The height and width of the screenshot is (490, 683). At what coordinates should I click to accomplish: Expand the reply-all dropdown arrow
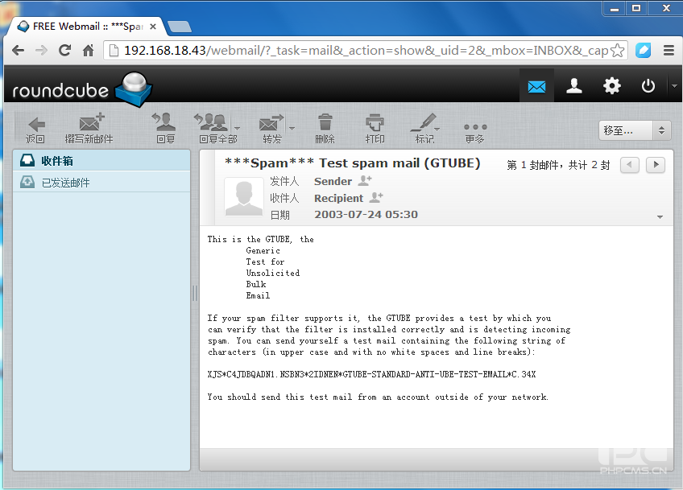click(x=237, y=129)
